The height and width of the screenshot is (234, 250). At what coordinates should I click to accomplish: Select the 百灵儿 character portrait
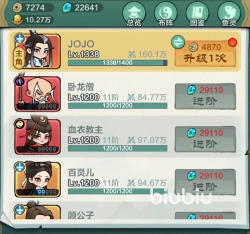38,179
